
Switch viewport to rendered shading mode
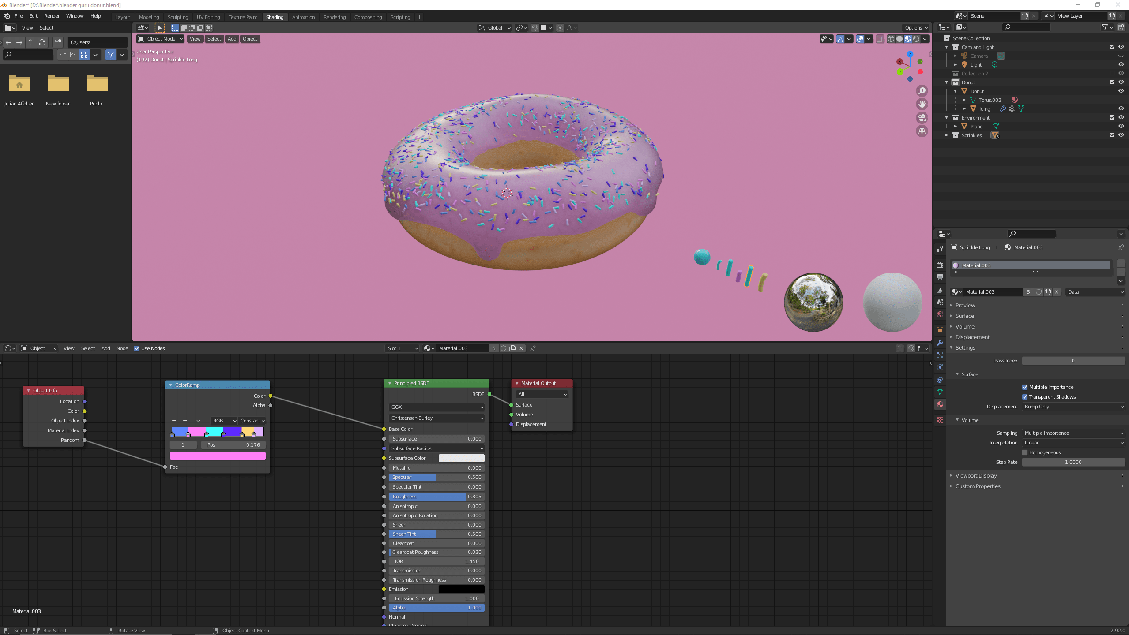click(x=916, y=39)
